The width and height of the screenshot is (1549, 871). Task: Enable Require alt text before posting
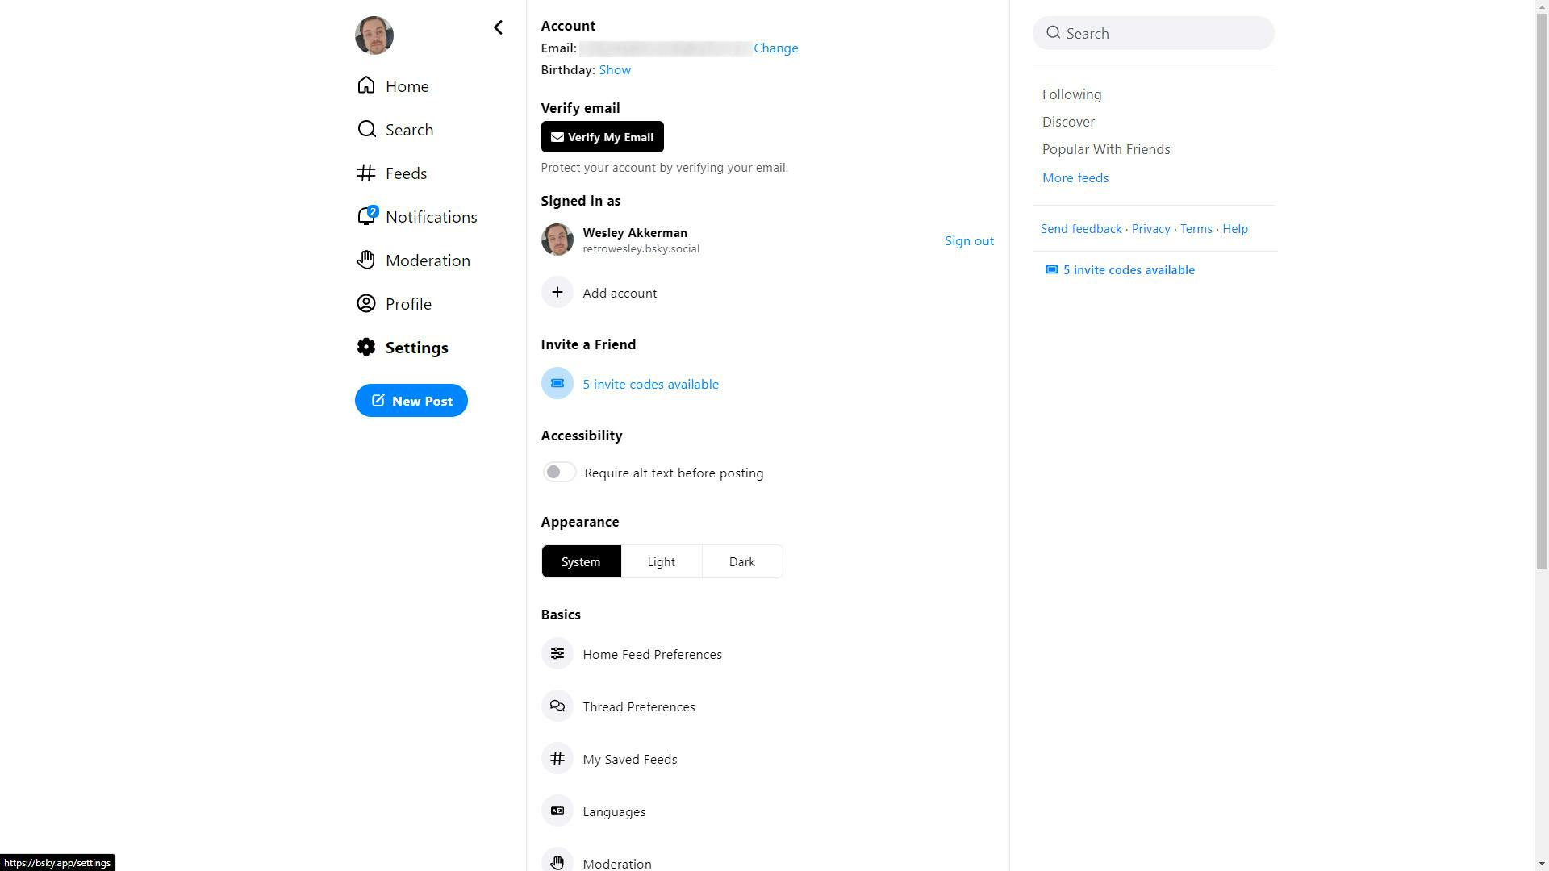tap(559, 472)
